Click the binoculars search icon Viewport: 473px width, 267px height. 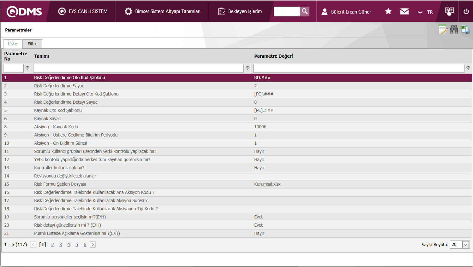[454, 30]
